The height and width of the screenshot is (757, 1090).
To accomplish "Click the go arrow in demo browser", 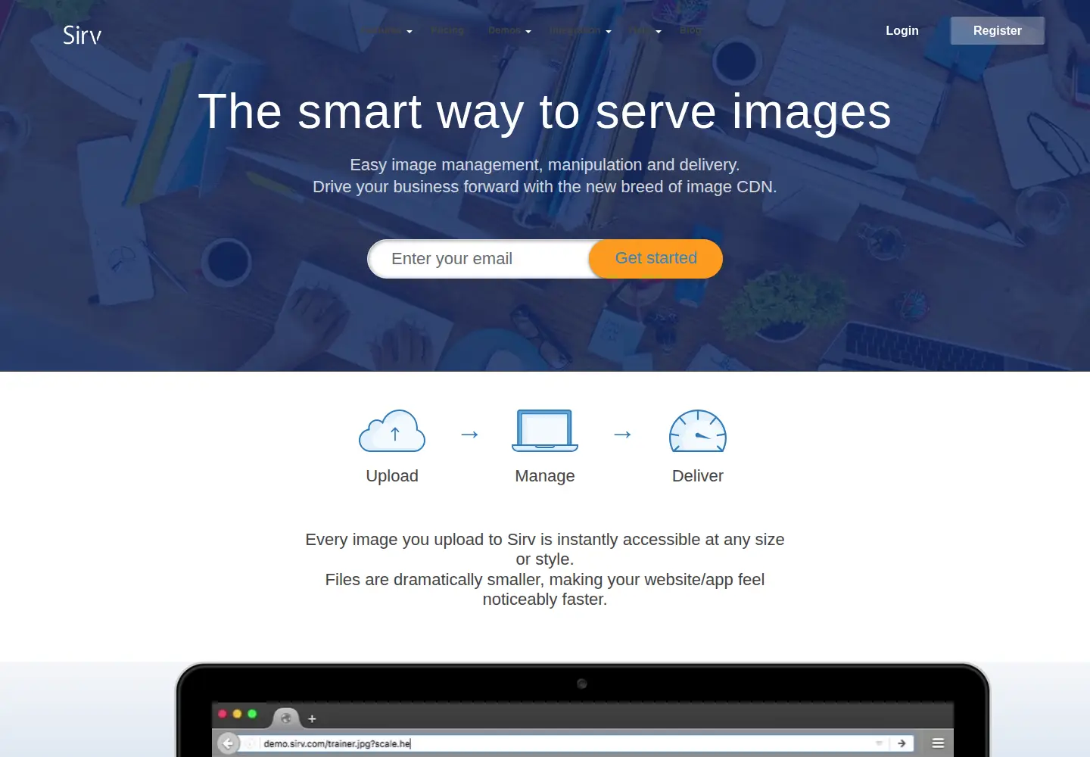I will [902, 743].
